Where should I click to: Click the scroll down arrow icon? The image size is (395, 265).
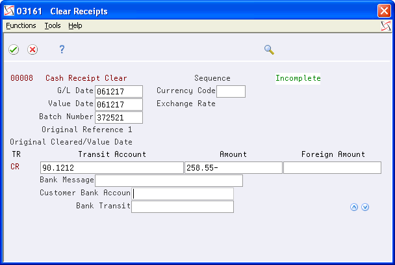click(x=365, y=207)
